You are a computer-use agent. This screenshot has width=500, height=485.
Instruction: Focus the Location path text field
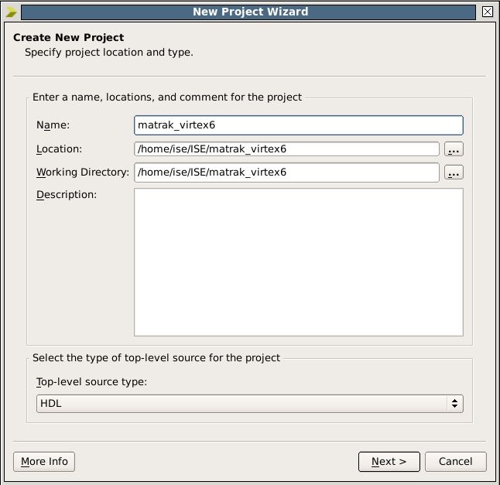coord(286,149)
